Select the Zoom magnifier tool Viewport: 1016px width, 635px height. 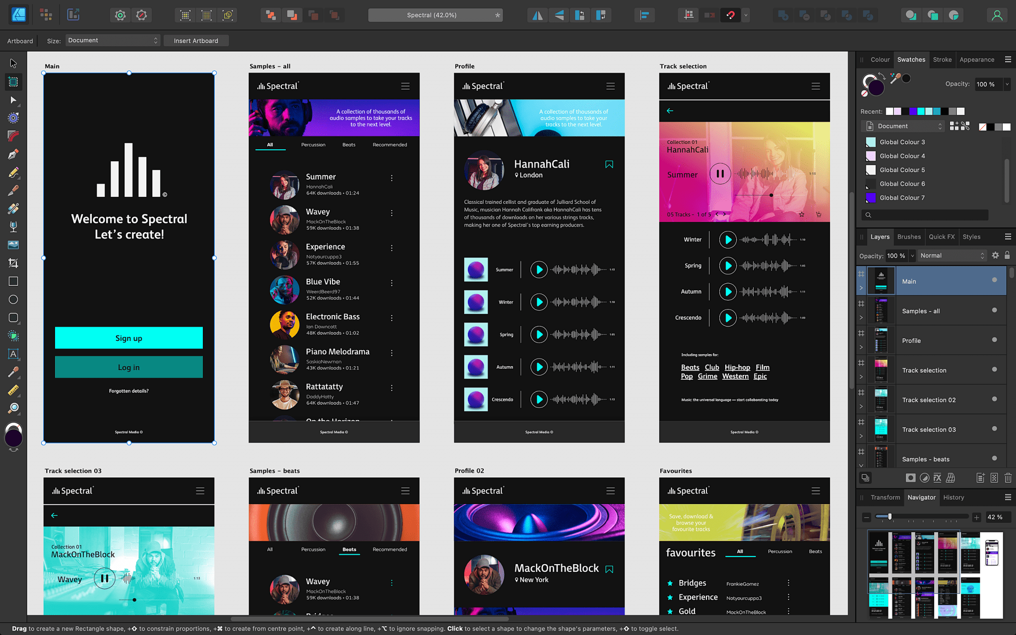tap(13, 408)
